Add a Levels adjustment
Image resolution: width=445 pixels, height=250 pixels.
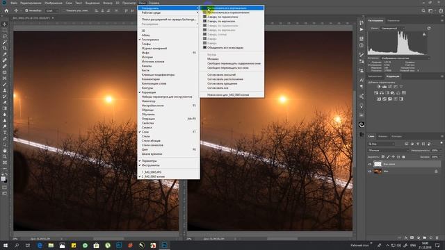point(385,86)
